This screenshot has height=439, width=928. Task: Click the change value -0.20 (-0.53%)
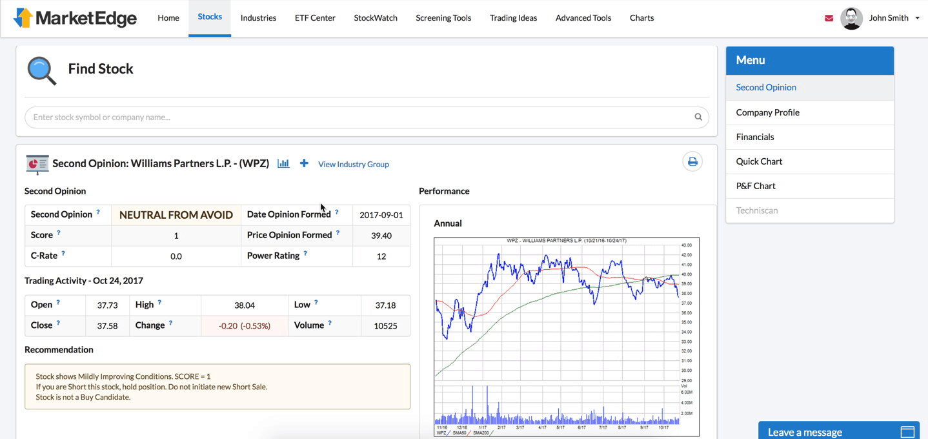245,326
